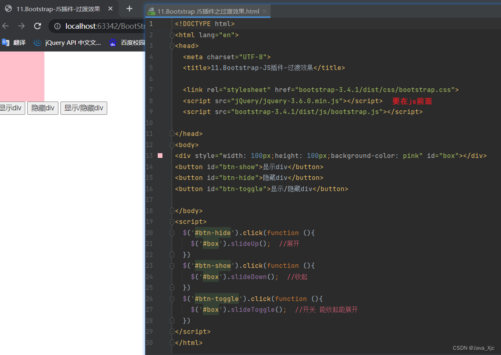Close the 11.Bootstrap JS插件之过渡效果.html editor tab
This screenshot has height=355, width=501.
(x=265, y=11)
